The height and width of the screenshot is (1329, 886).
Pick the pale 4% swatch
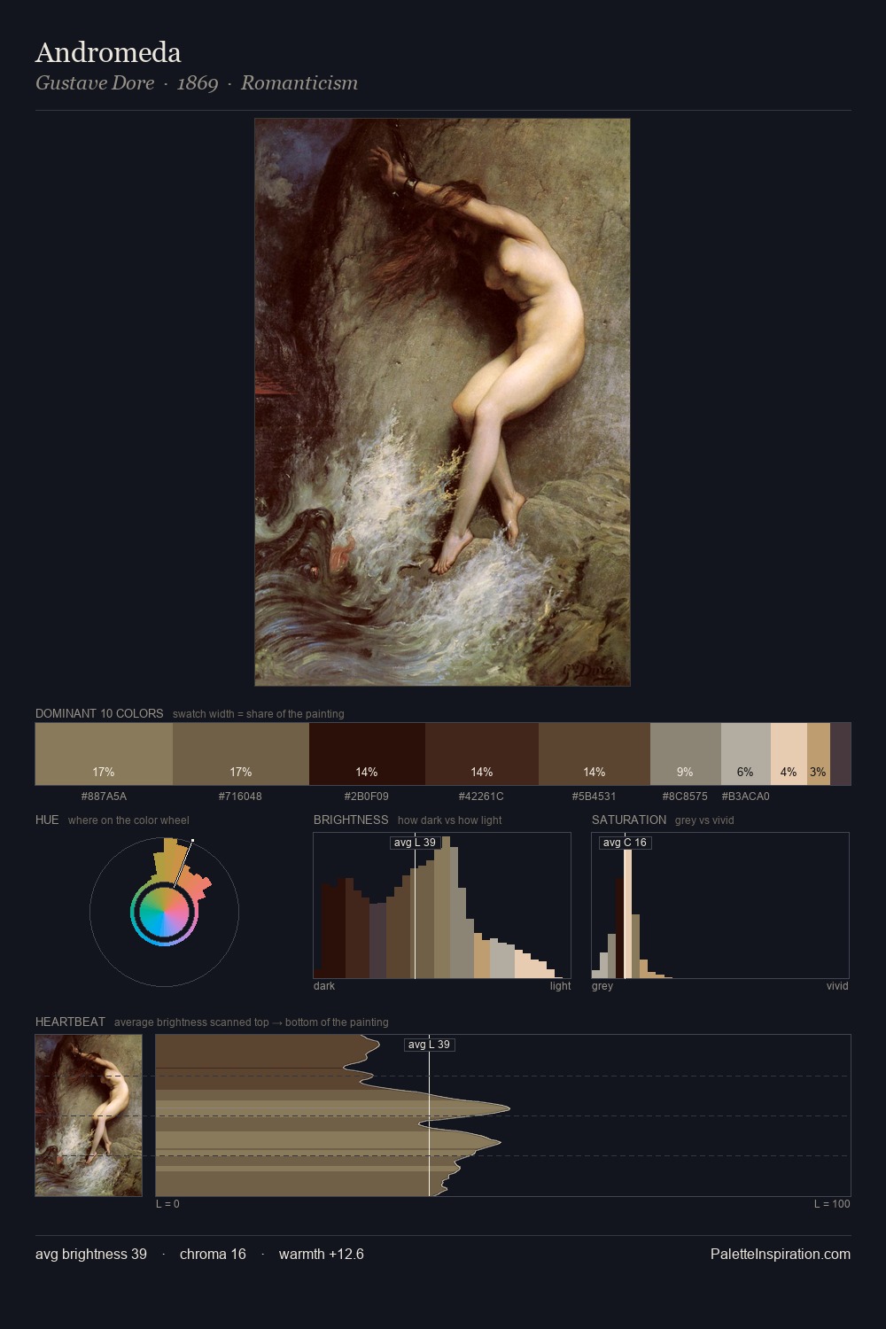click(x=789, y=754)
